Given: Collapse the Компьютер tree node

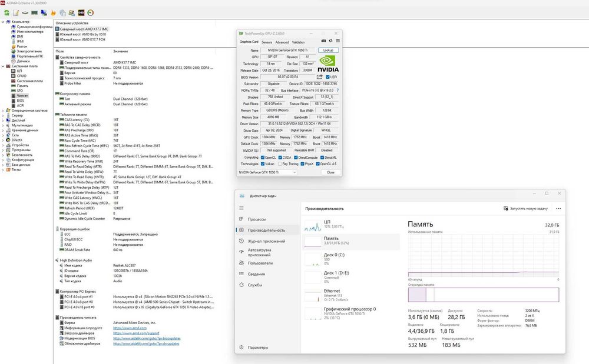Looking at the screenshot, I should click(x=3, y=22).
